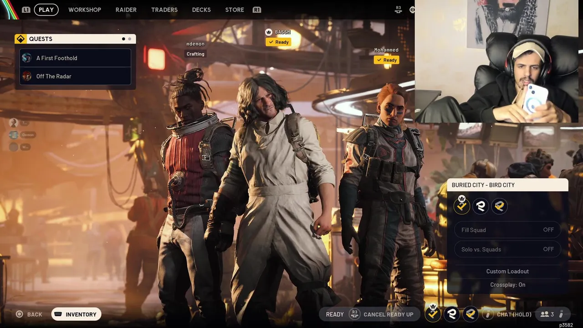Click CANCEL READY UP
Image resolution: width=583 pixels, height=328 pixels.
389,314
